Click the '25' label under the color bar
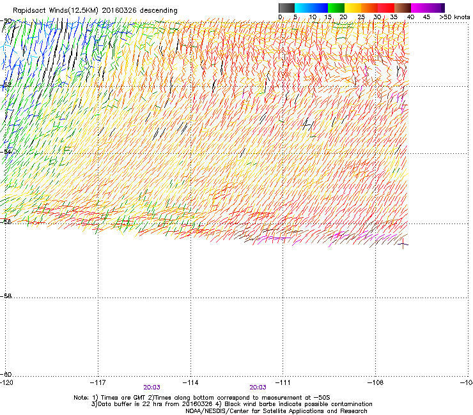Image resolution: width=473 pixels, height=415 pixels. pos(361,17)
